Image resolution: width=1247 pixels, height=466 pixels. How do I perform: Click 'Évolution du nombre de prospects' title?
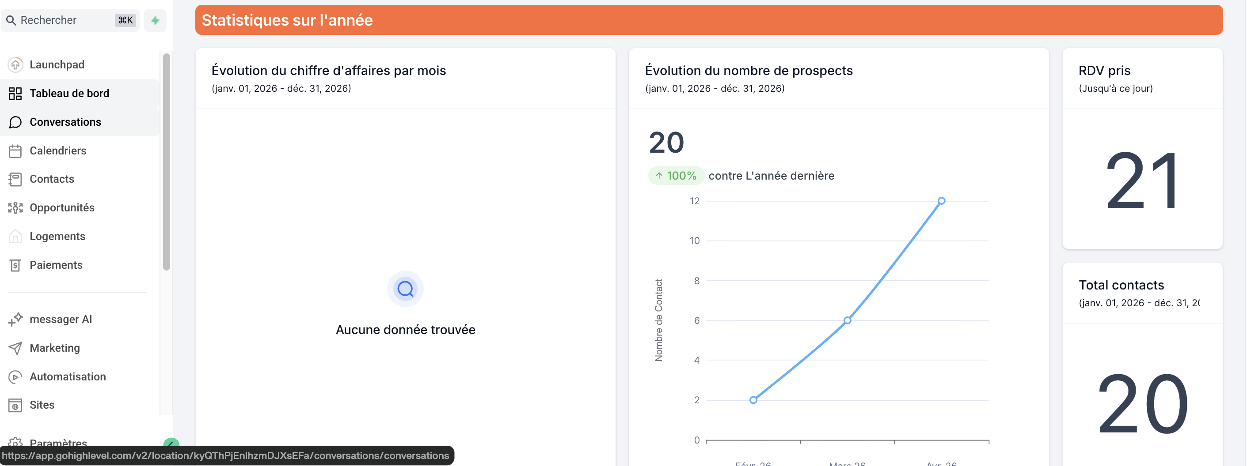749,71
